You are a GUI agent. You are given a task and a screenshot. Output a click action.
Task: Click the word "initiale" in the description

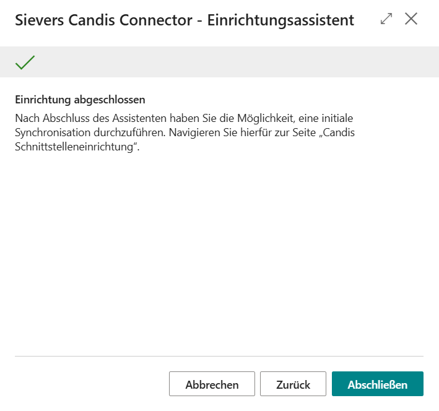[x=346, y=117]
